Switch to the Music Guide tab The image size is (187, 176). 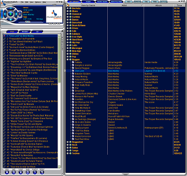click(102, 2)
